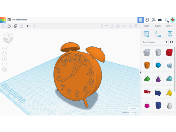Search shapes with magnifier icon
The height and width of the screenshot is (132, 176).
(x=172, y=42)
